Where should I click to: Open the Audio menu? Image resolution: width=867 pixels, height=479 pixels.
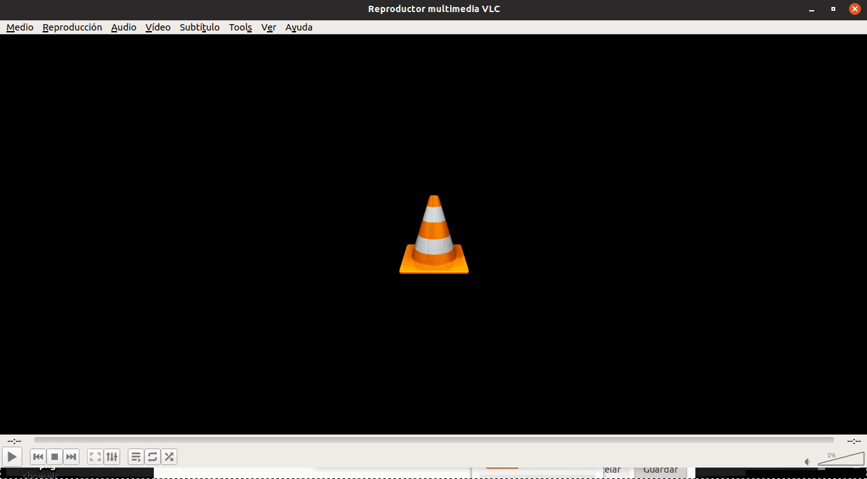pyautogui.click(x=123, y=27)
